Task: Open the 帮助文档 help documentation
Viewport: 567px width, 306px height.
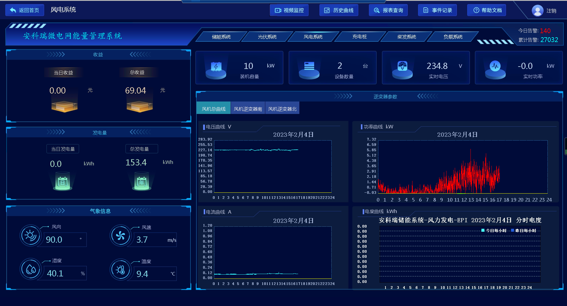Action: (x=486, y=10)
